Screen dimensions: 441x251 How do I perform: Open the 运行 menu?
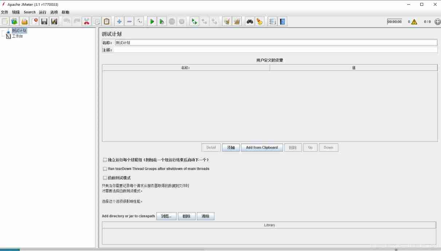[x=43, y=12]
